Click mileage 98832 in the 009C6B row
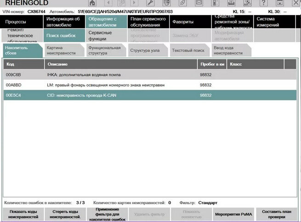 click(x=205, y=75)
